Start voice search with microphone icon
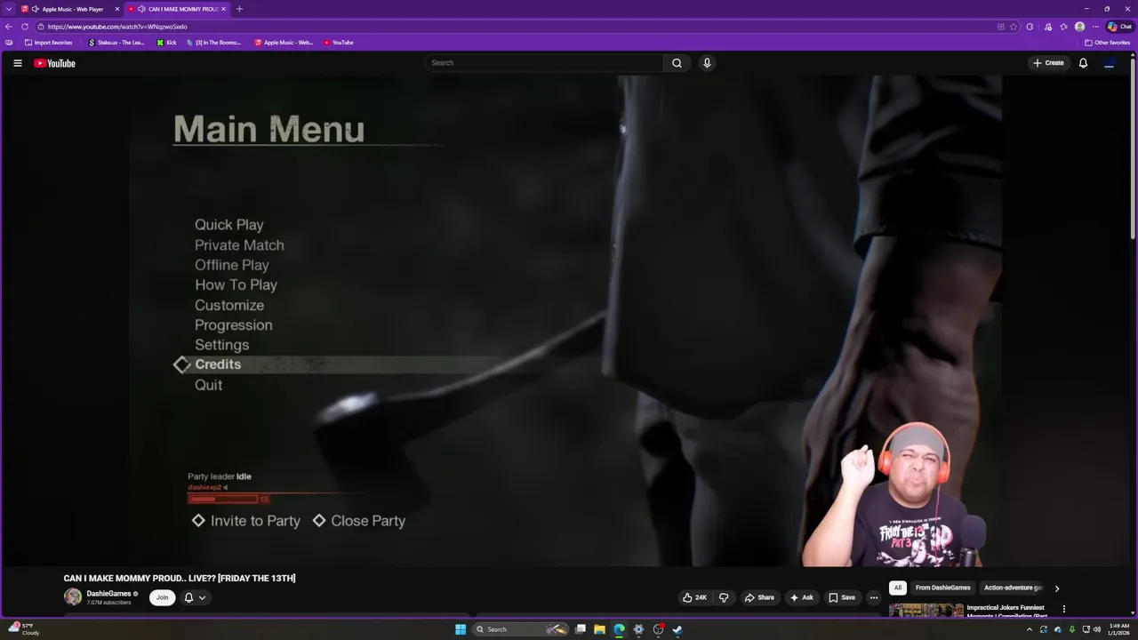 pyautogui.click(x=707, y=63)
